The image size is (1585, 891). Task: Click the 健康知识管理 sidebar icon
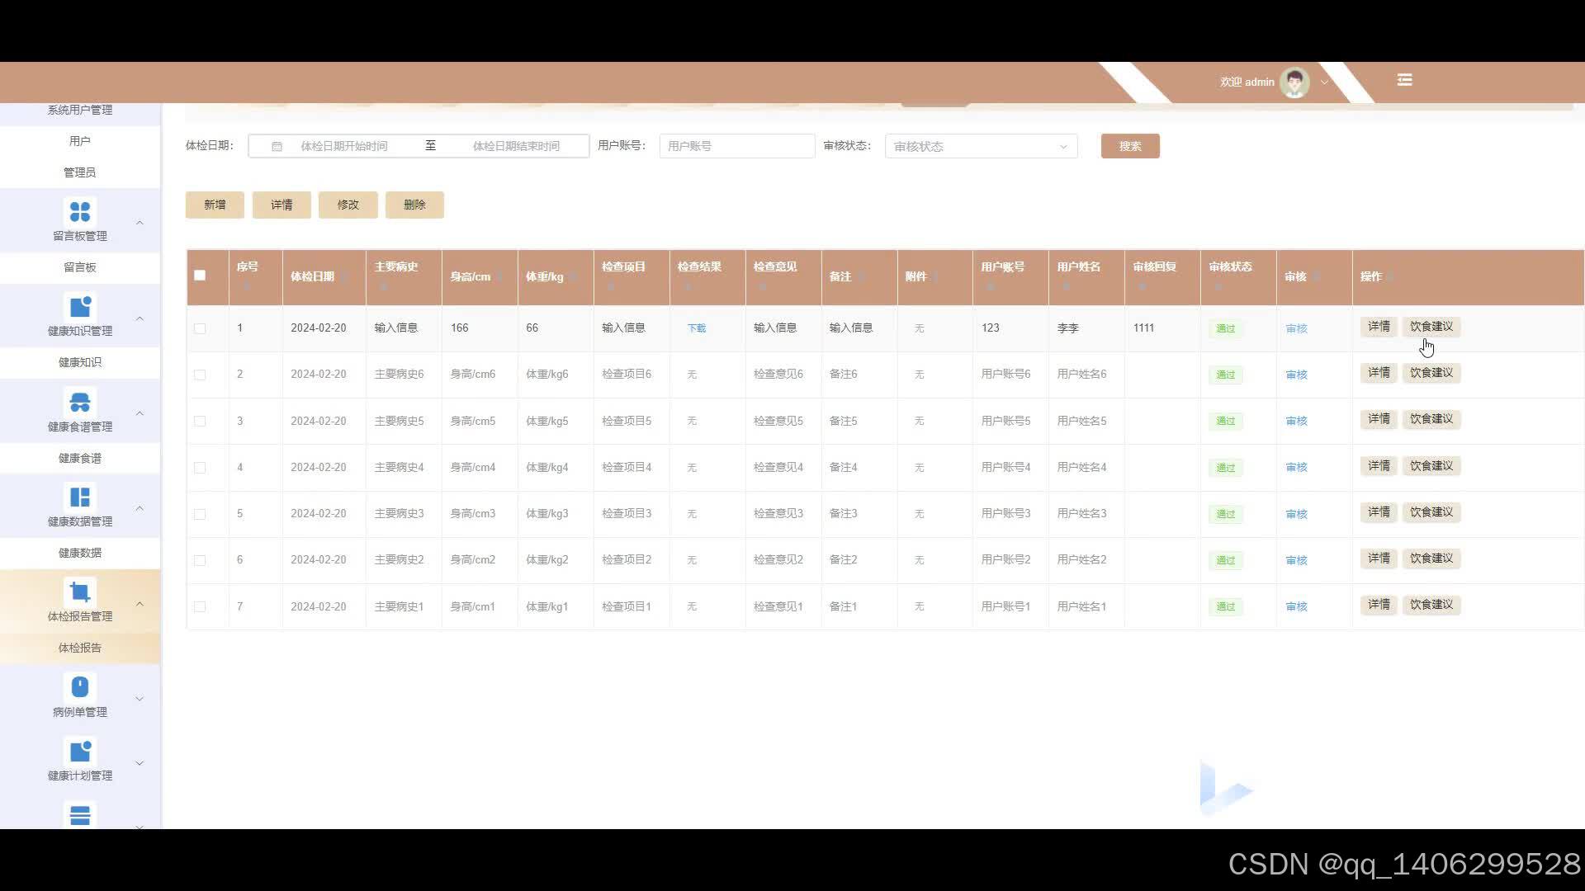pyautogui.click(x=80, y=307)
